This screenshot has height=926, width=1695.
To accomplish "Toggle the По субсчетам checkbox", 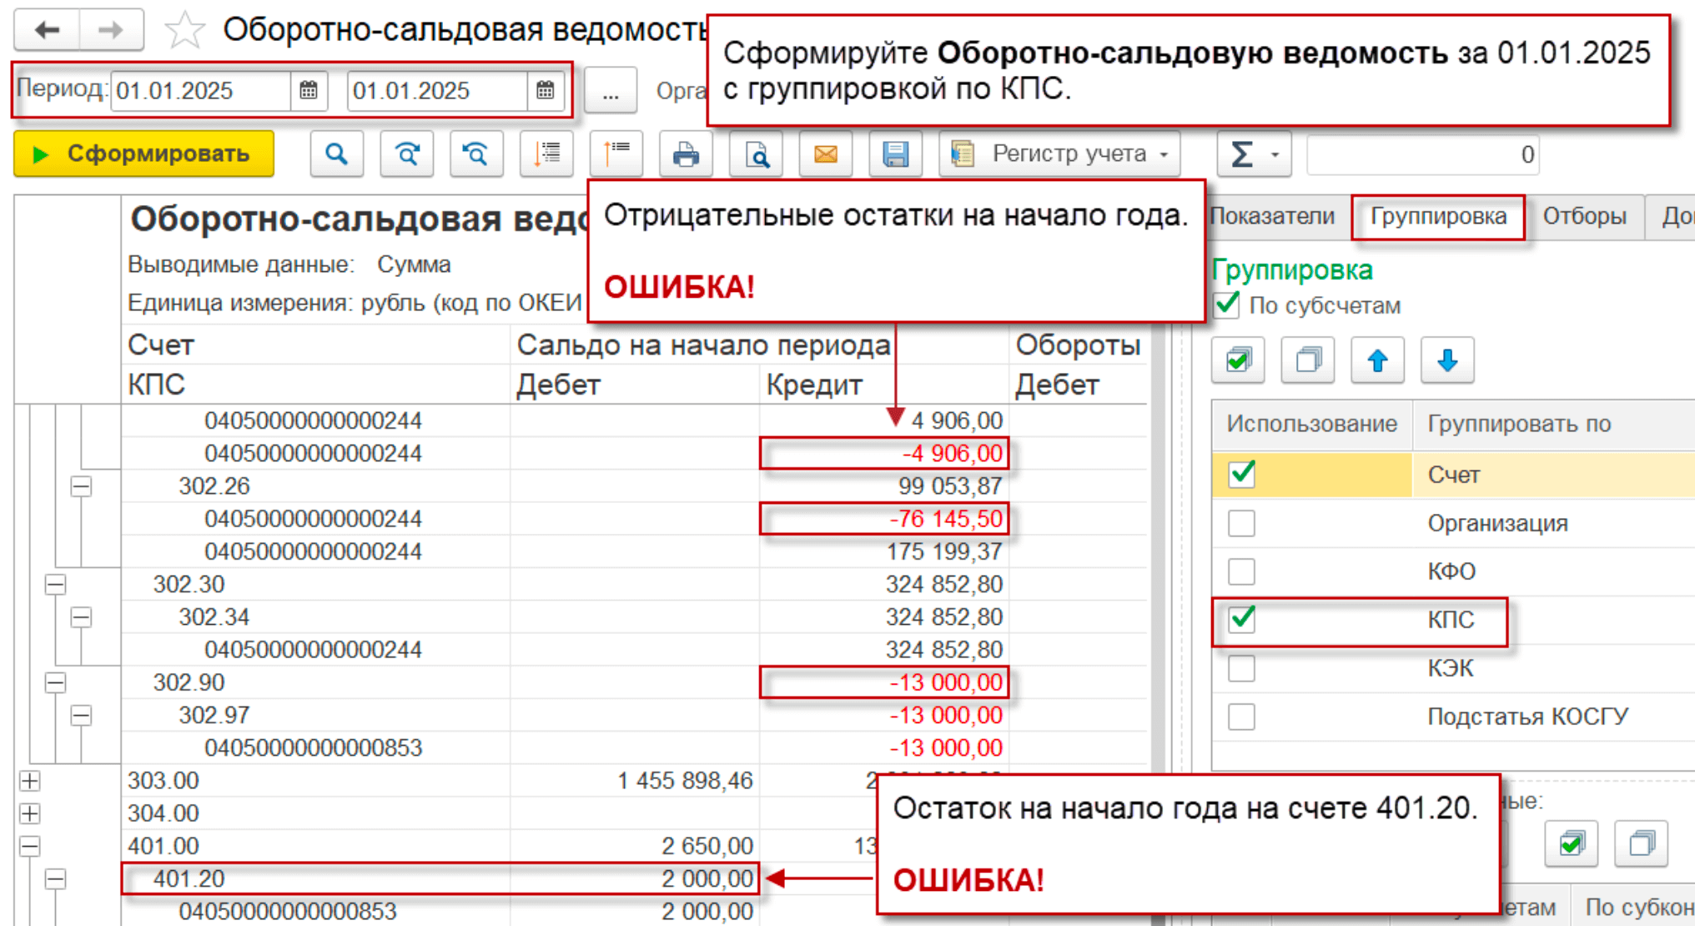I will tap(1228, 304).
